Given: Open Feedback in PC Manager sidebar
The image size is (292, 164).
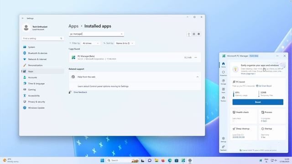Looking at the screenshot, I should (x=223, y=148).
